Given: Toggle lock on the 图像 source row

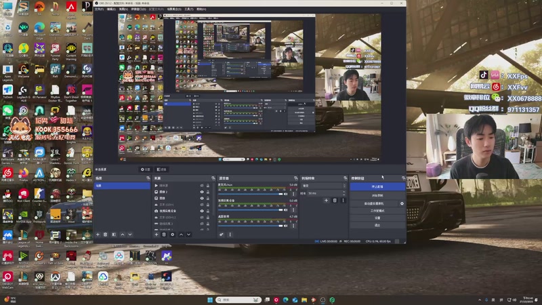Looking at the screenshot, I should coord(208,198).
